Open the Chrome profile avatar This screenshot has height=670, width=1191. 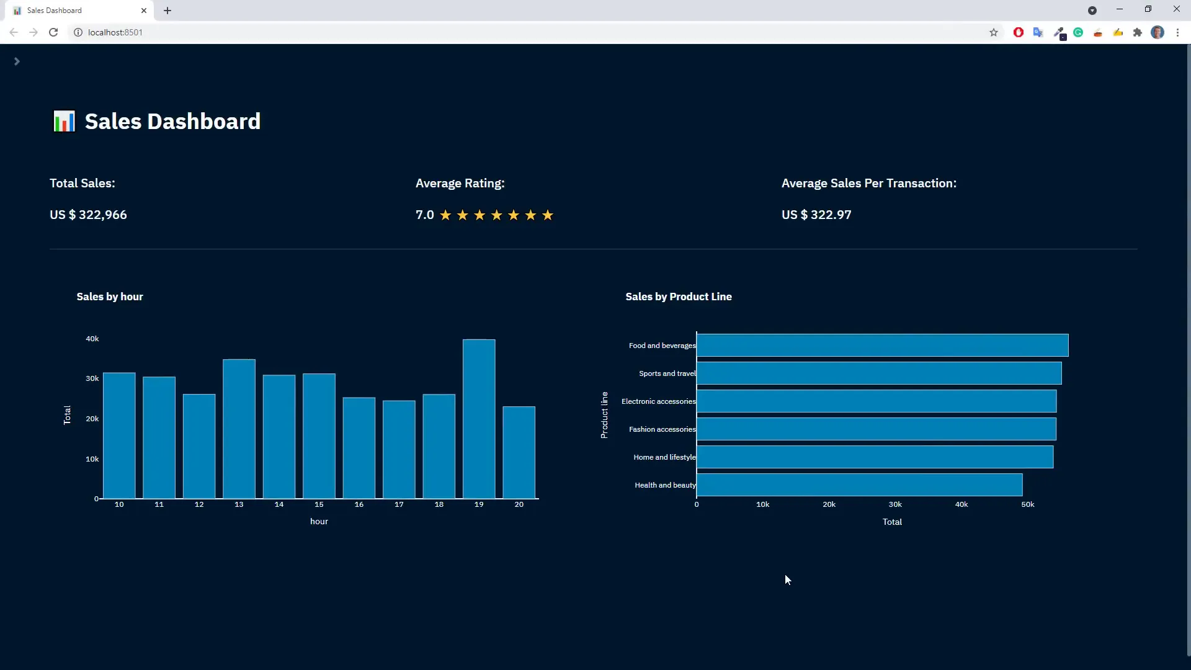click(1158, 32)
